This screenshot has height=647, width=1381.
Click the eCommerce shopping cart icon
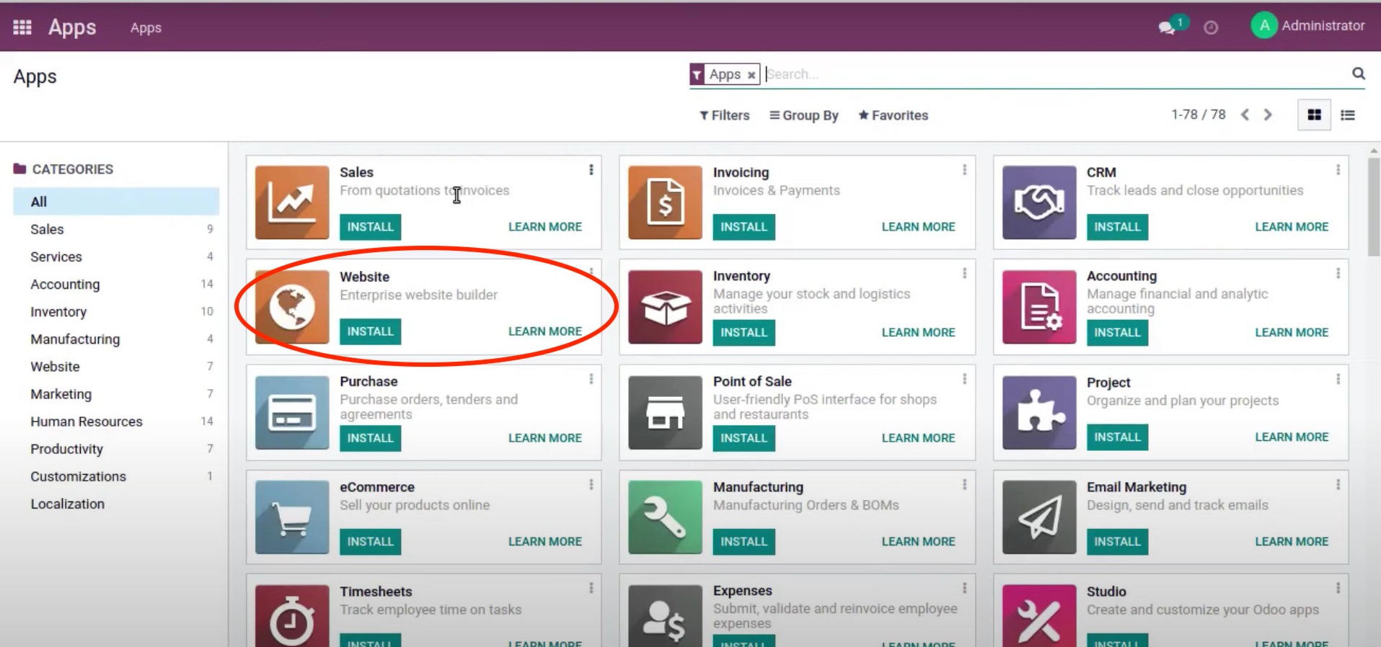pyautogui.click(x=292, y=517)
